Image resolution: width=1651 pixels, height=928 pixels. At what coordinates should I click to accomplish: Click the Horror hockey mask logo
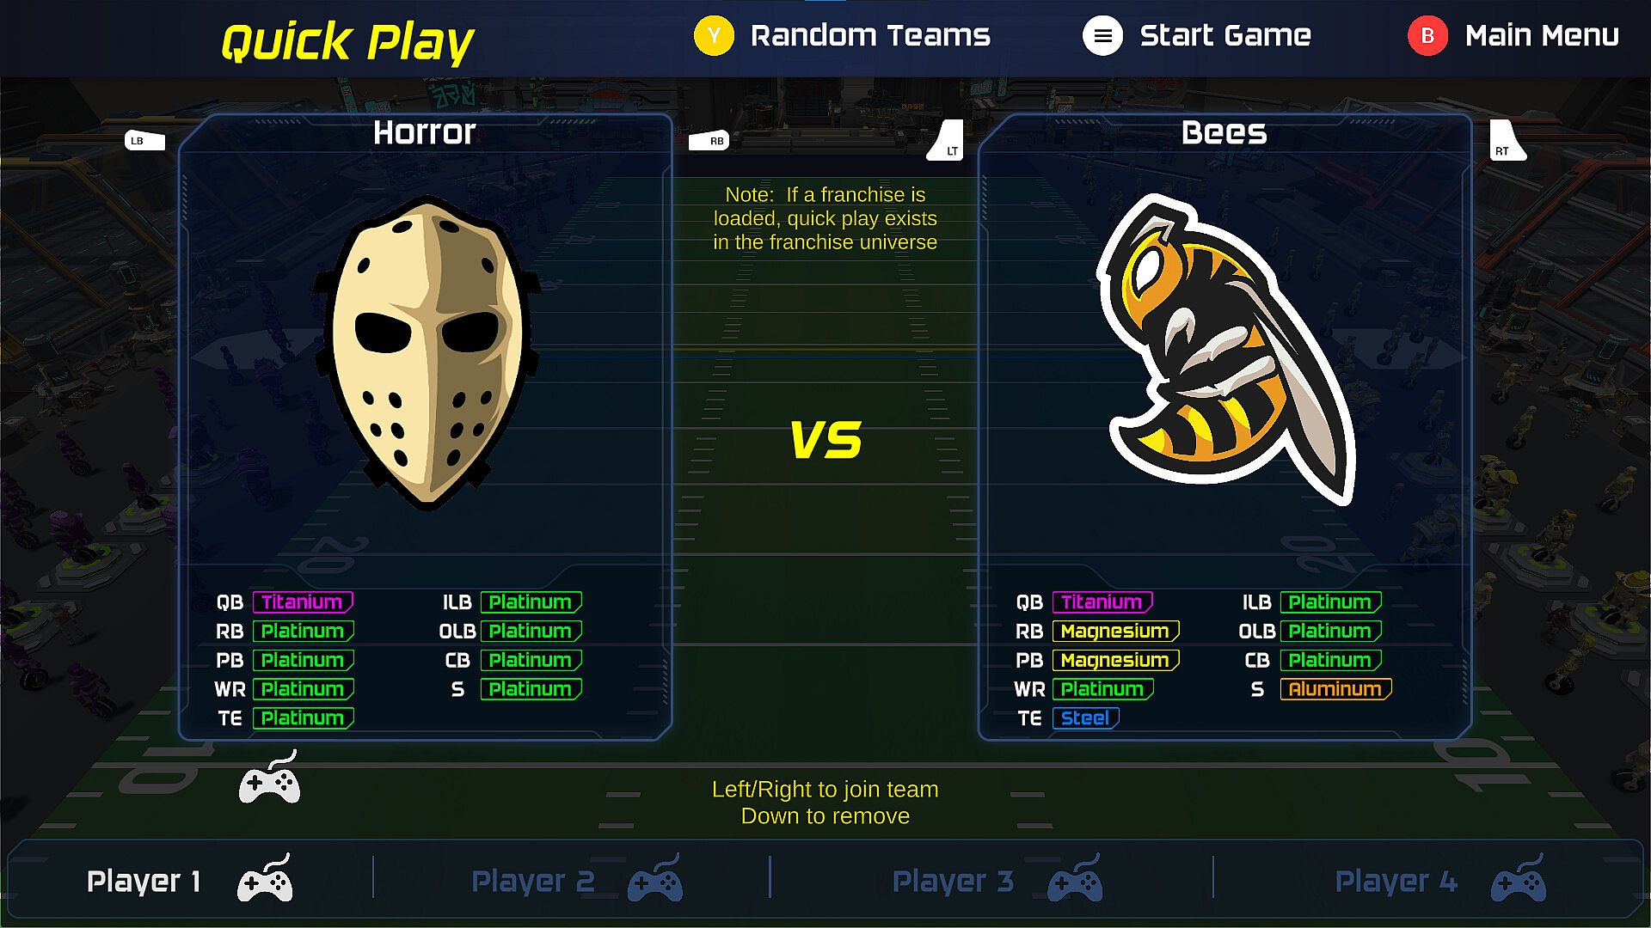tap(427, 353)
